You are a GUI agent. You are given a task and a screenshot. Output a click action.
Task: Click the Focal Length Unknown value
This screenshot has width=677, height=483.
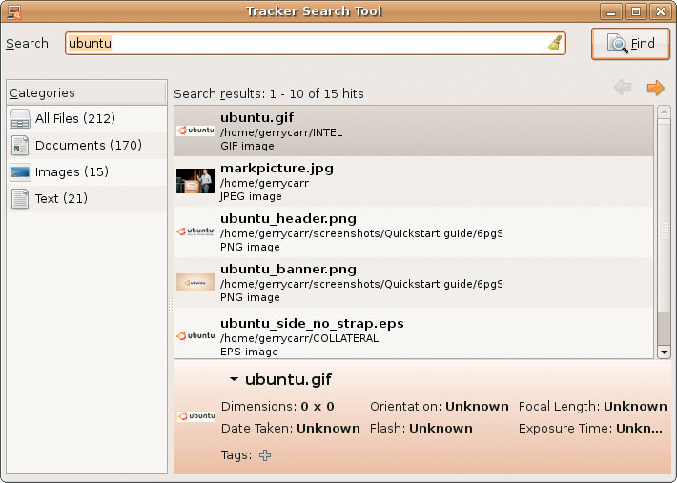click(635, 406)
